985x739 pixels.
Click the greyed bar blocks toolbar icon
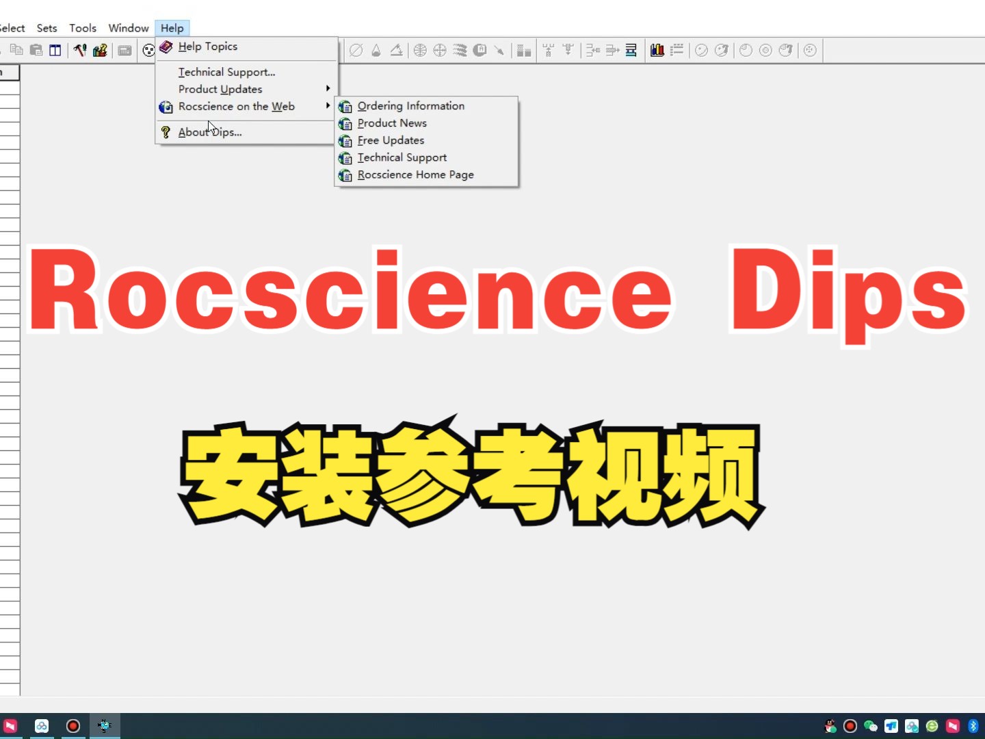[524, 50]
